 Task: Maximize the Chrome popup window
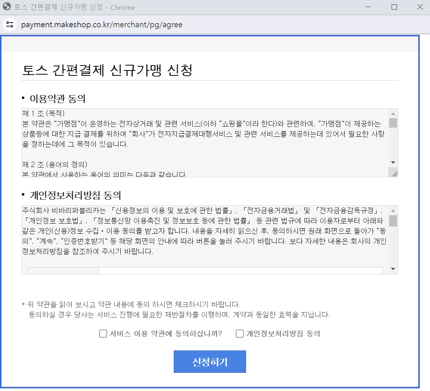click(394, 7)
